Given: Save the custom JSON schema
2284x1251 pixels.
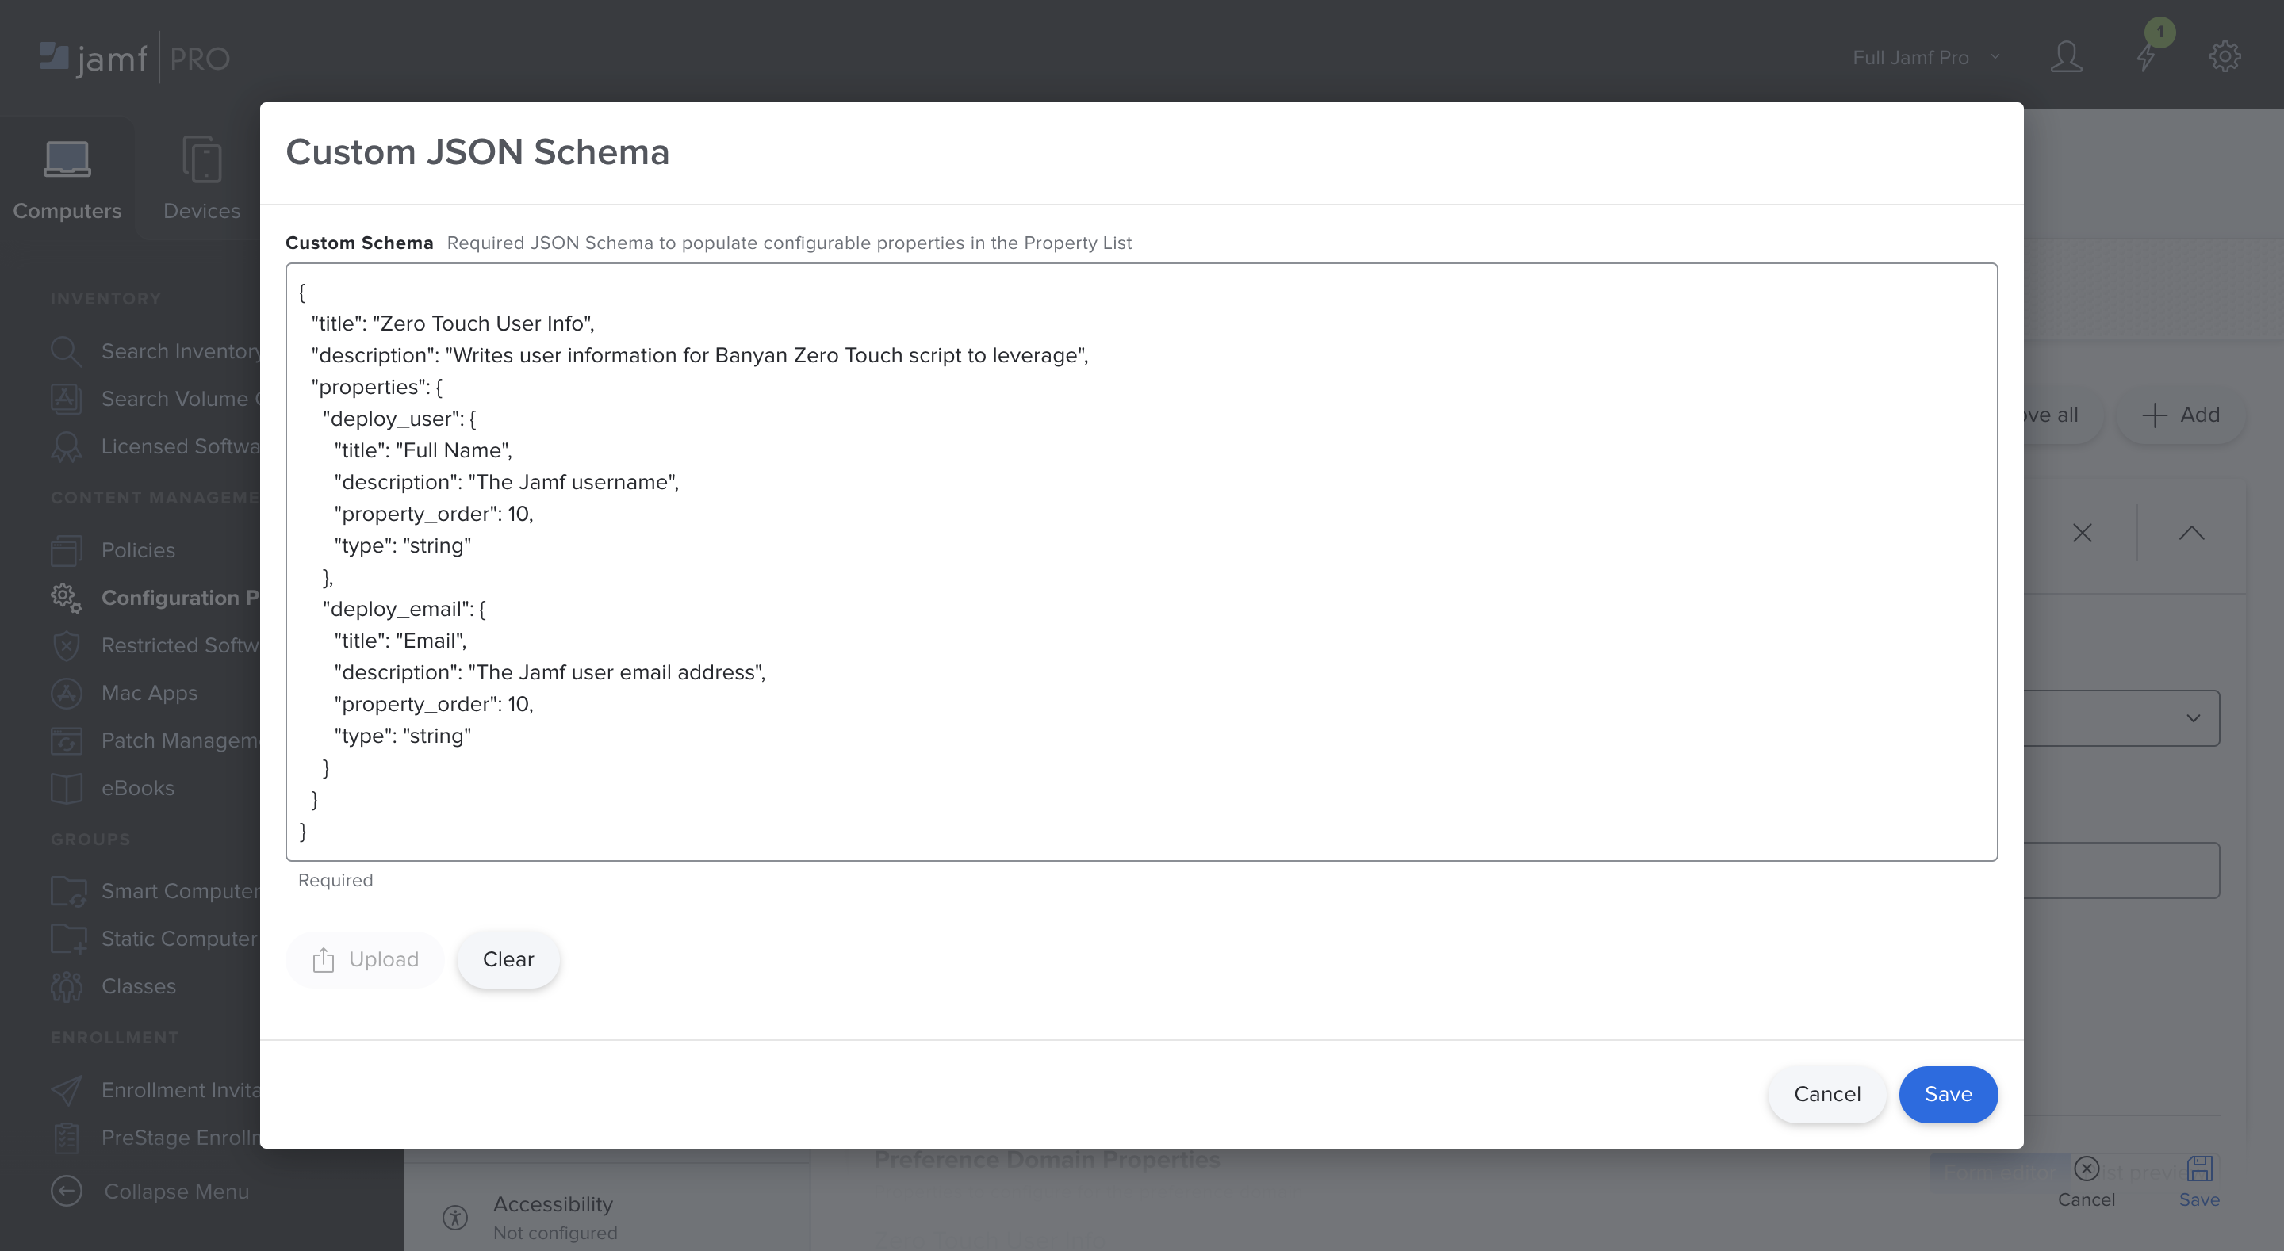Looking at the screenshot, I should (x=1947, y=1094).
